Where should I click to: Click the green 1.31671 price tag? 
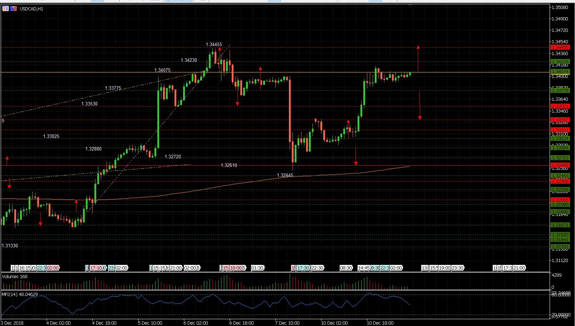(x=560, y=225)
